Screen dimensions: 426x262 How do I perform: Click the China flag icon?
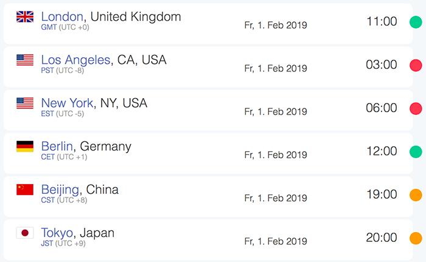point(25,189)
